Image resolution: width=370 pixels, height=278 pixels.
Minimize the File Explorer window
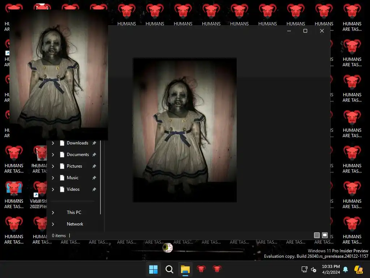point(289,31)
